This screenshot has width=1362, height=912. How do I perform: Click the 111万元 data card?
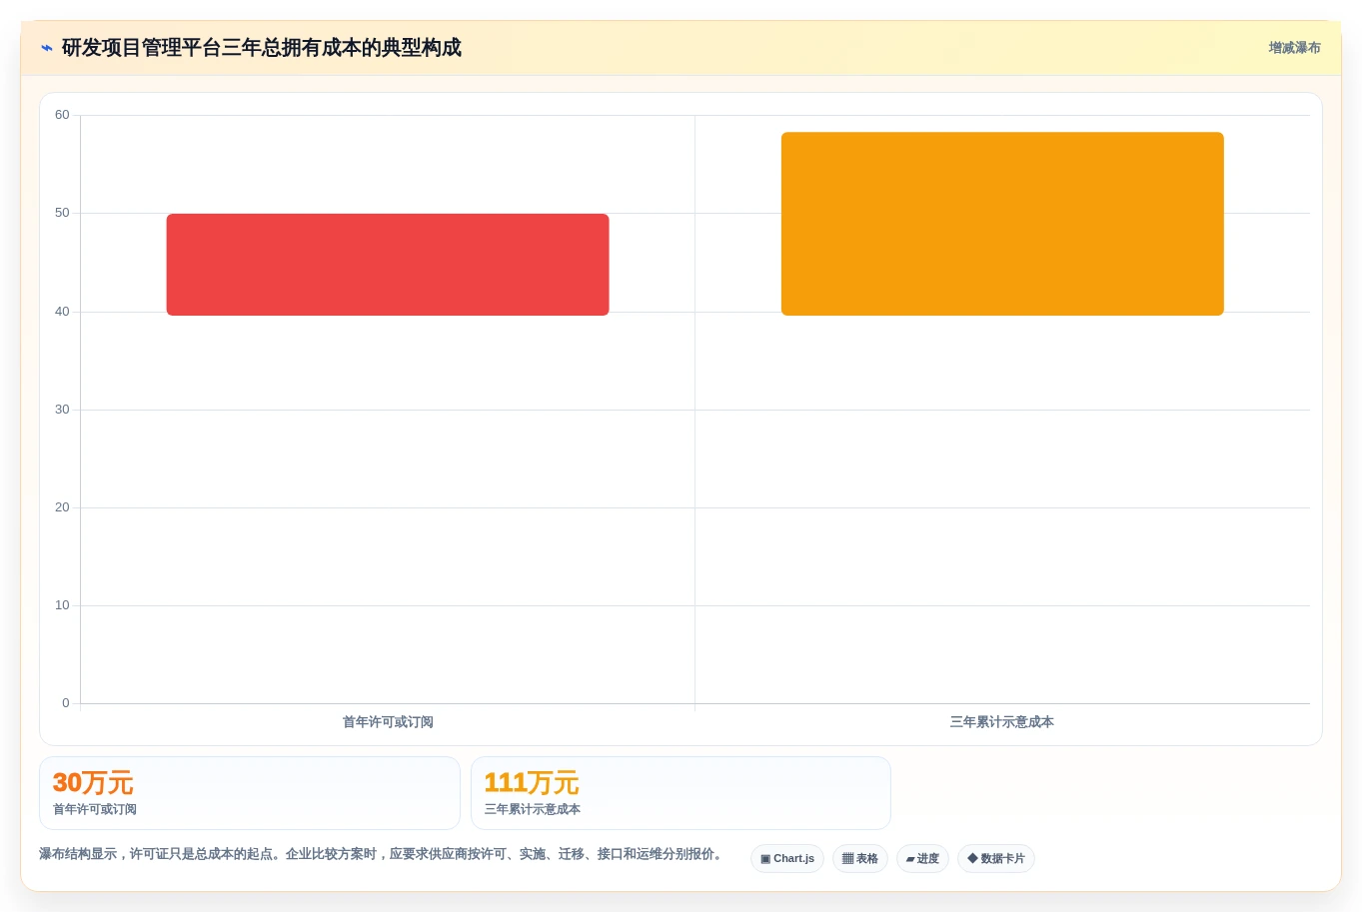(681, 793)
